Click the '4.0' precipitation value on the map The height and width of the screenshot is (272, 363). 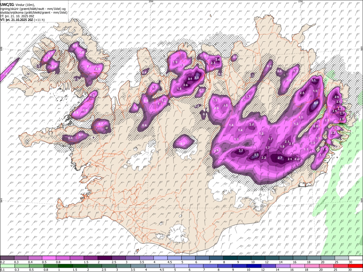tap(316, 103)
